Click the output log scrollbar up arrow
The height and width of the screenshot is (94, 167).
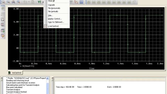(x=47, y=78)
